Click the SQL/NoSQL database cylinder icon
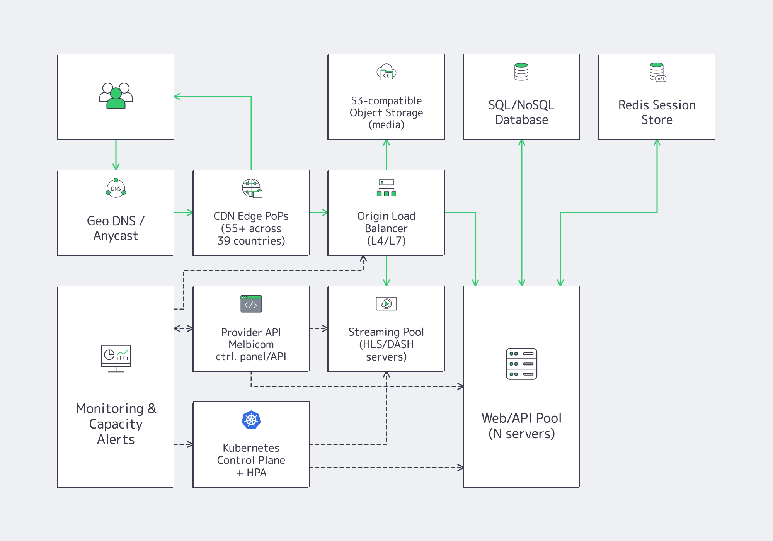Screen dimensions: 773x541 tap(521, 72)
